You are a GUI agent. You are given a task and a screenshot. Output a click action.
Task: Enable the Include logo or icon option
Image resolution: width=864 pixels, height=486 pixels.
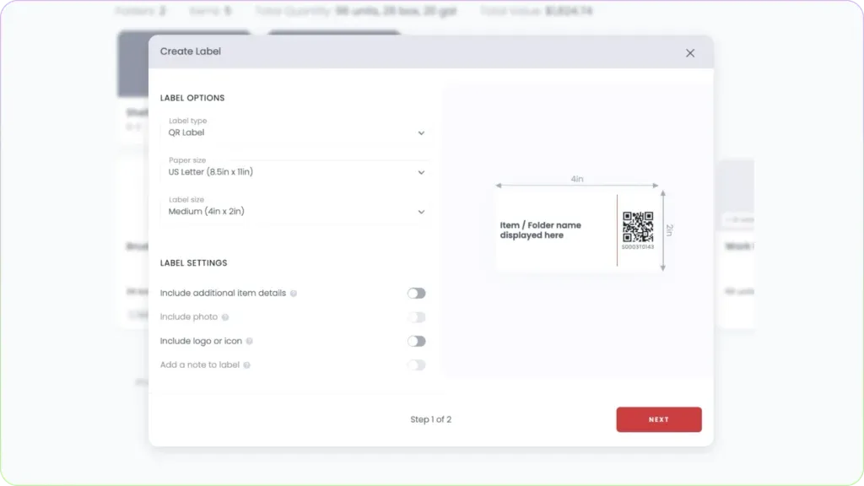pos(416,341)
